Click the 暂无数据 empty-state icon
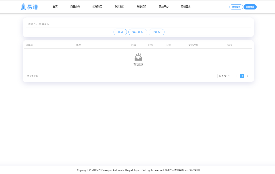 [x=138, y=57]
